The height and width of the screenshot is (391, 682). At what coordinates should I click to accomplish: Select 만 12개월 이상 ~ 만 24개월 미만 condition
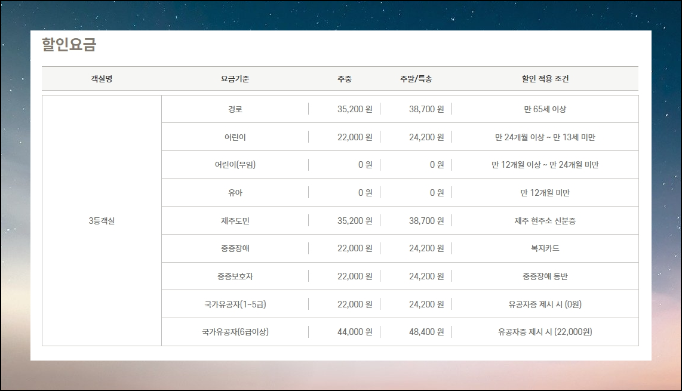545,165
